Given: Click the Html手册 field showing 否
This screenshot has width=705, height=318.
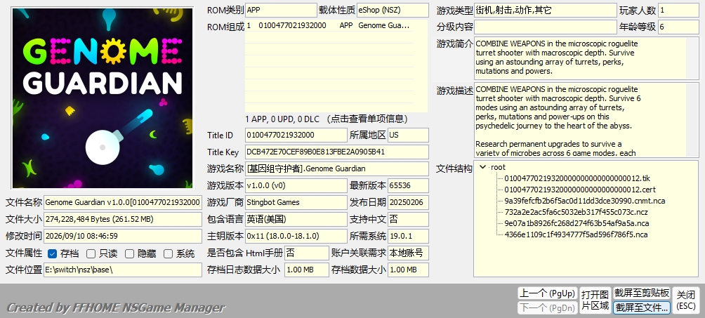Looking at the screenshot, I should coord(307,253).
